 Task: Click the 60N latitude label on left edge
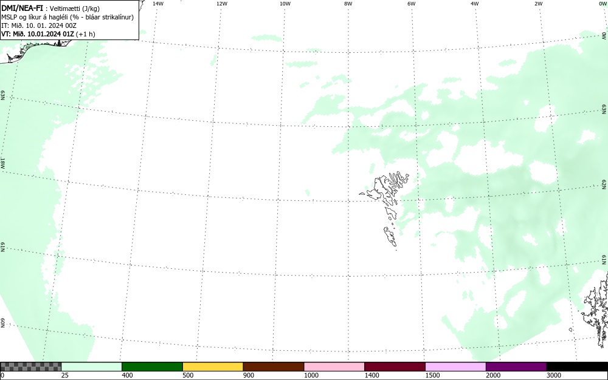tap(2, 323)
